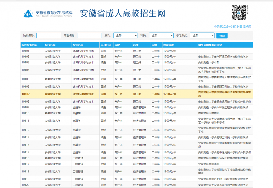The width and height of the screenshot is (273, 188).
Task: Click the Anhui Education Examinations Authority logo
Action: pyautogui.click(x=48, y=13)
